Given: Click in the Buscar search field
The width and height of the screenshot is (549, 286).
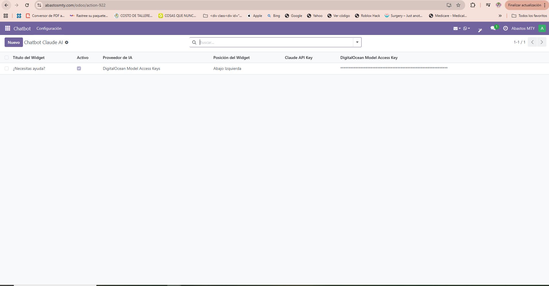Looking at the screenshot, I should click(x=276, y=42).
